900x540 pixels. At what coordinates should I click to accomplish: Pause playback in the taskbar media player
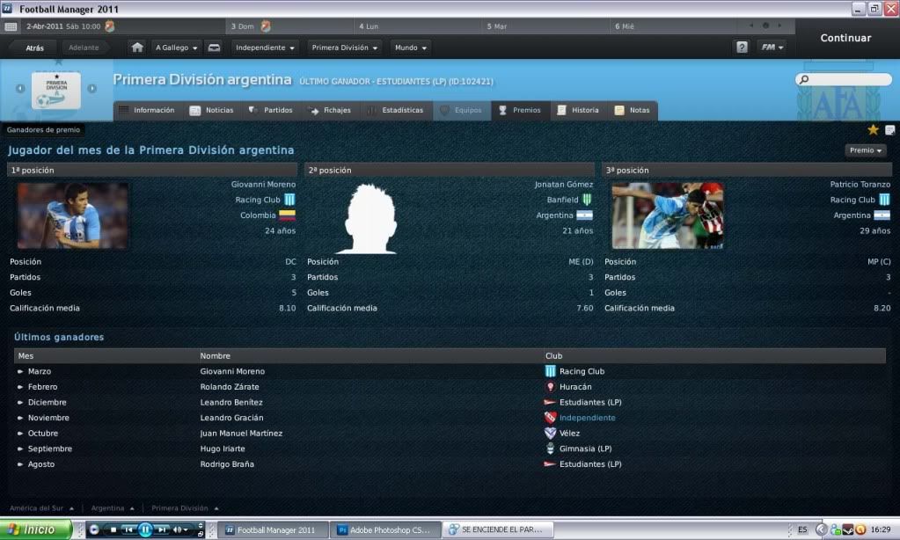click(x=145, y=529)
